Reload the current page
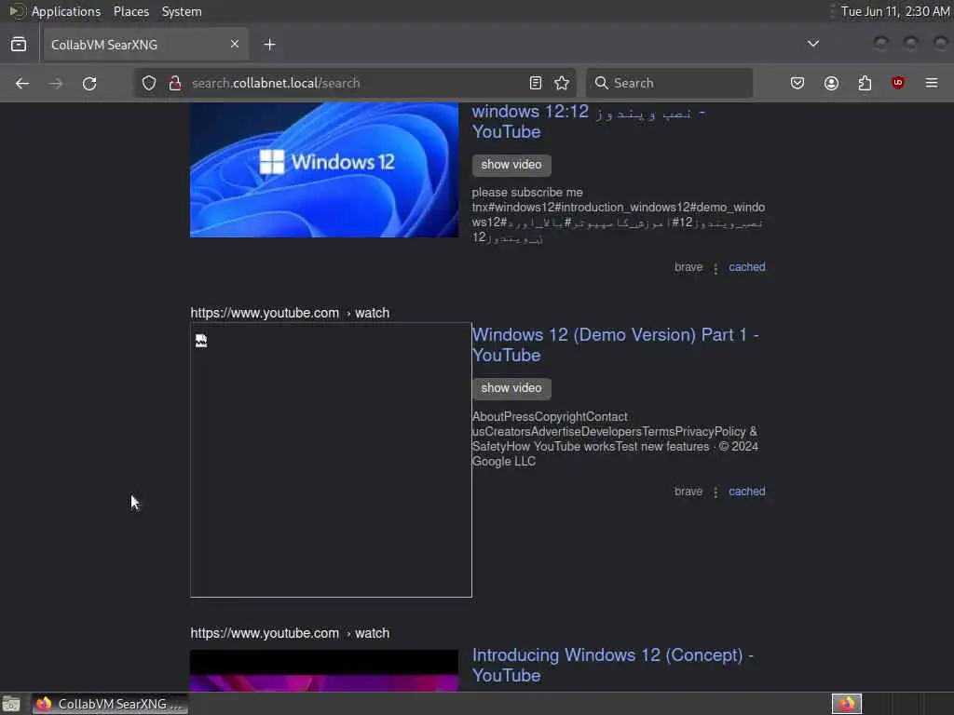The image size is (954, 715). 89,83
